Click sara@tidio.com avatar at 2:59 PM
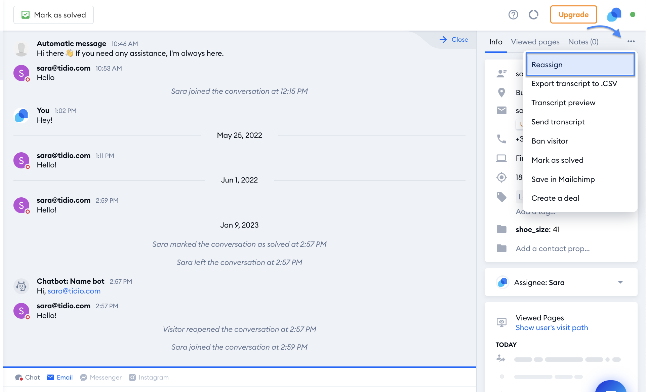This screenshot has width=646, height=392. click(21, 205)
